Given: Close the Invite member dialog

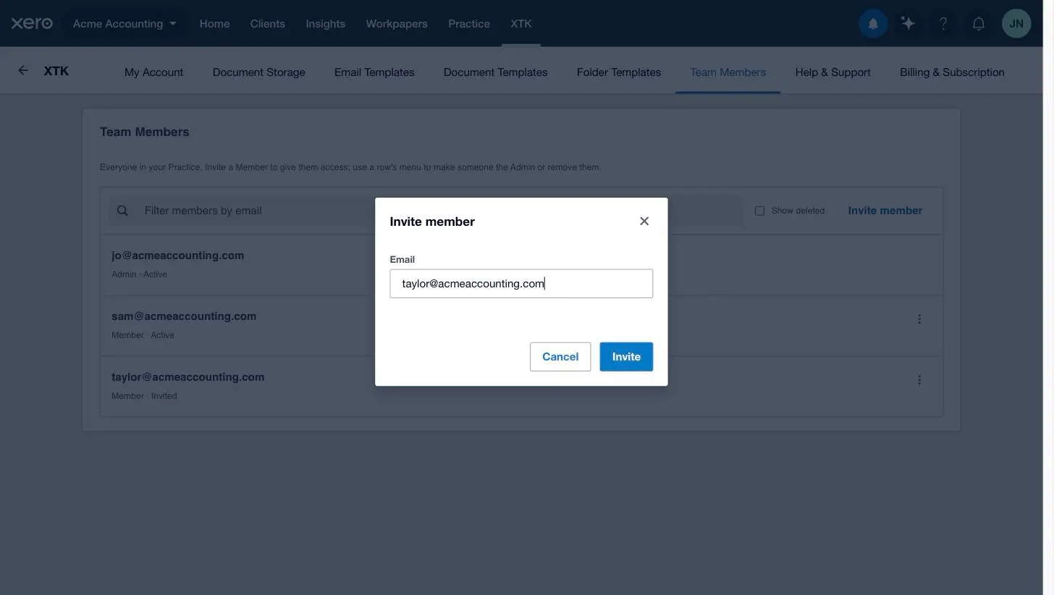Looking at the screenshot, I should point(644,221).
